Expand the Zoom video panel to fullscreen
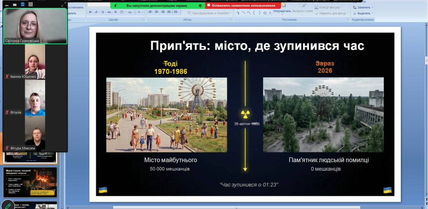Screen dimensions: 428x209 pyautogui.click(x=64, y=5)
